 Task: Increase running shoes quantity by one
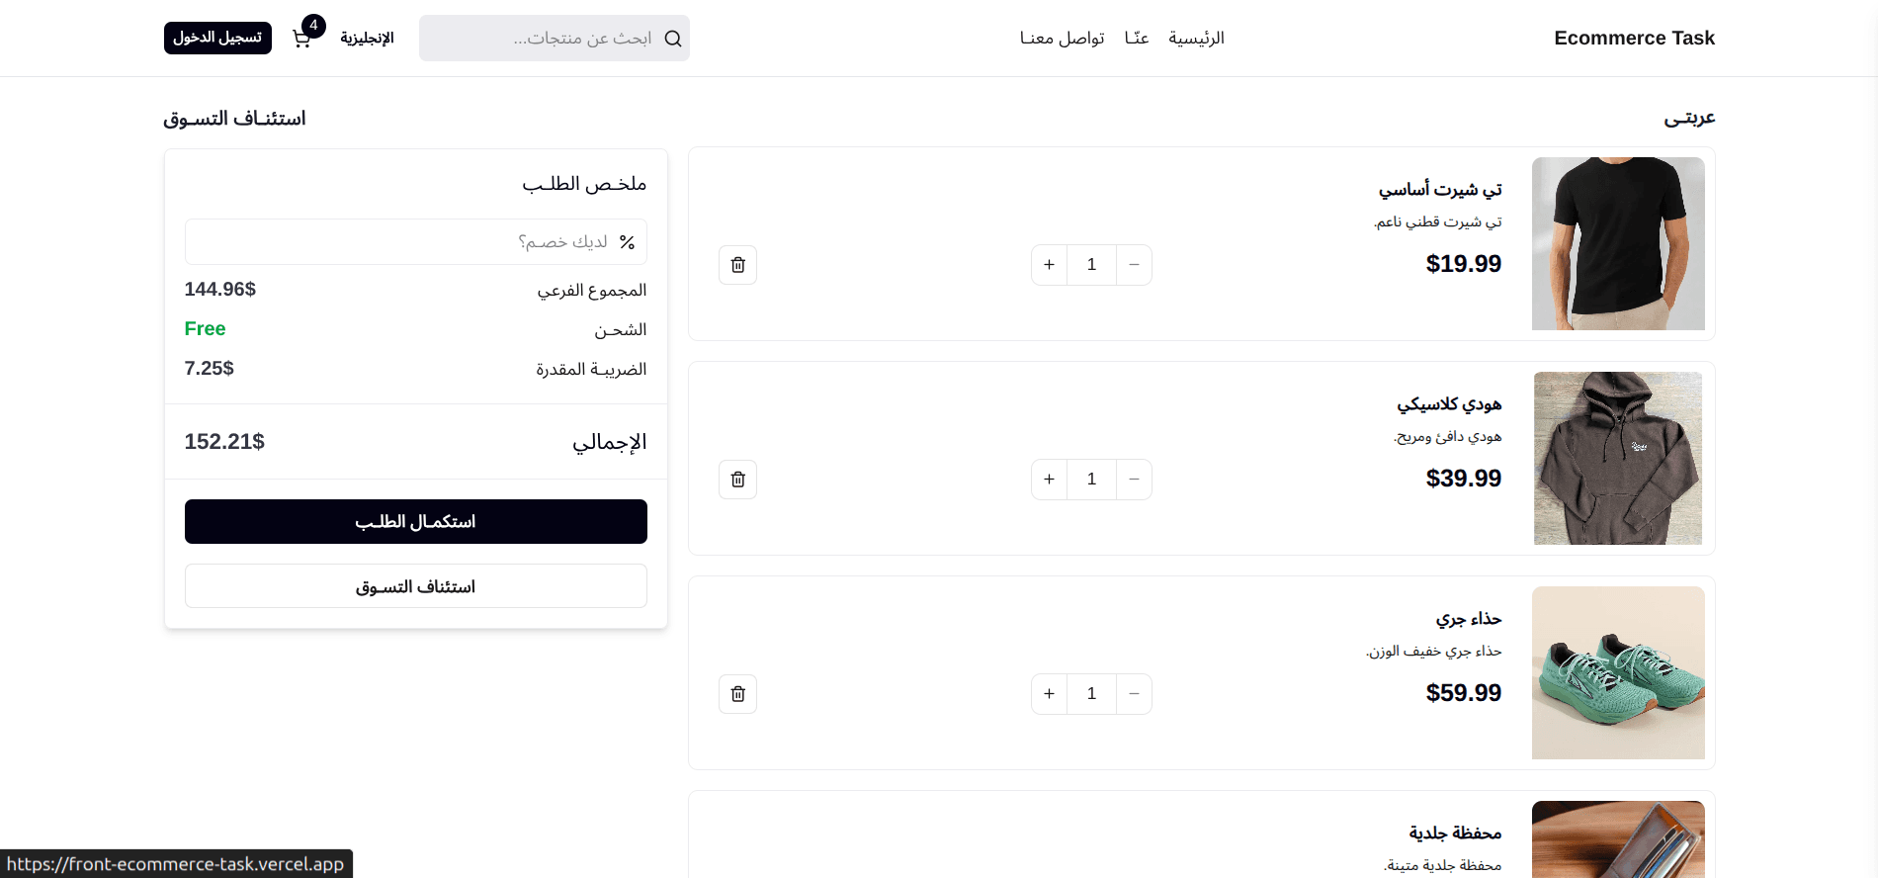1049,694
